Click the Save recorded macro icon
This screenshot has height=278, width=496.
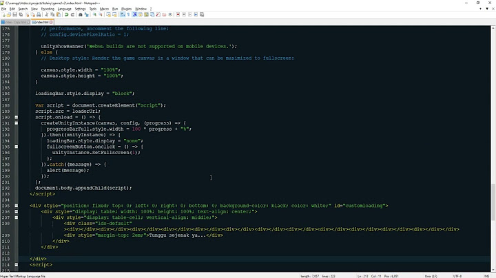point(202,14)
